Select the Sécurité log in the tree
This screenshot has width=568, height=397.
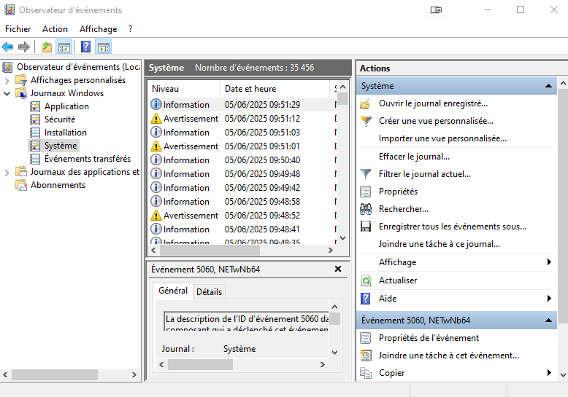(59, 119)
